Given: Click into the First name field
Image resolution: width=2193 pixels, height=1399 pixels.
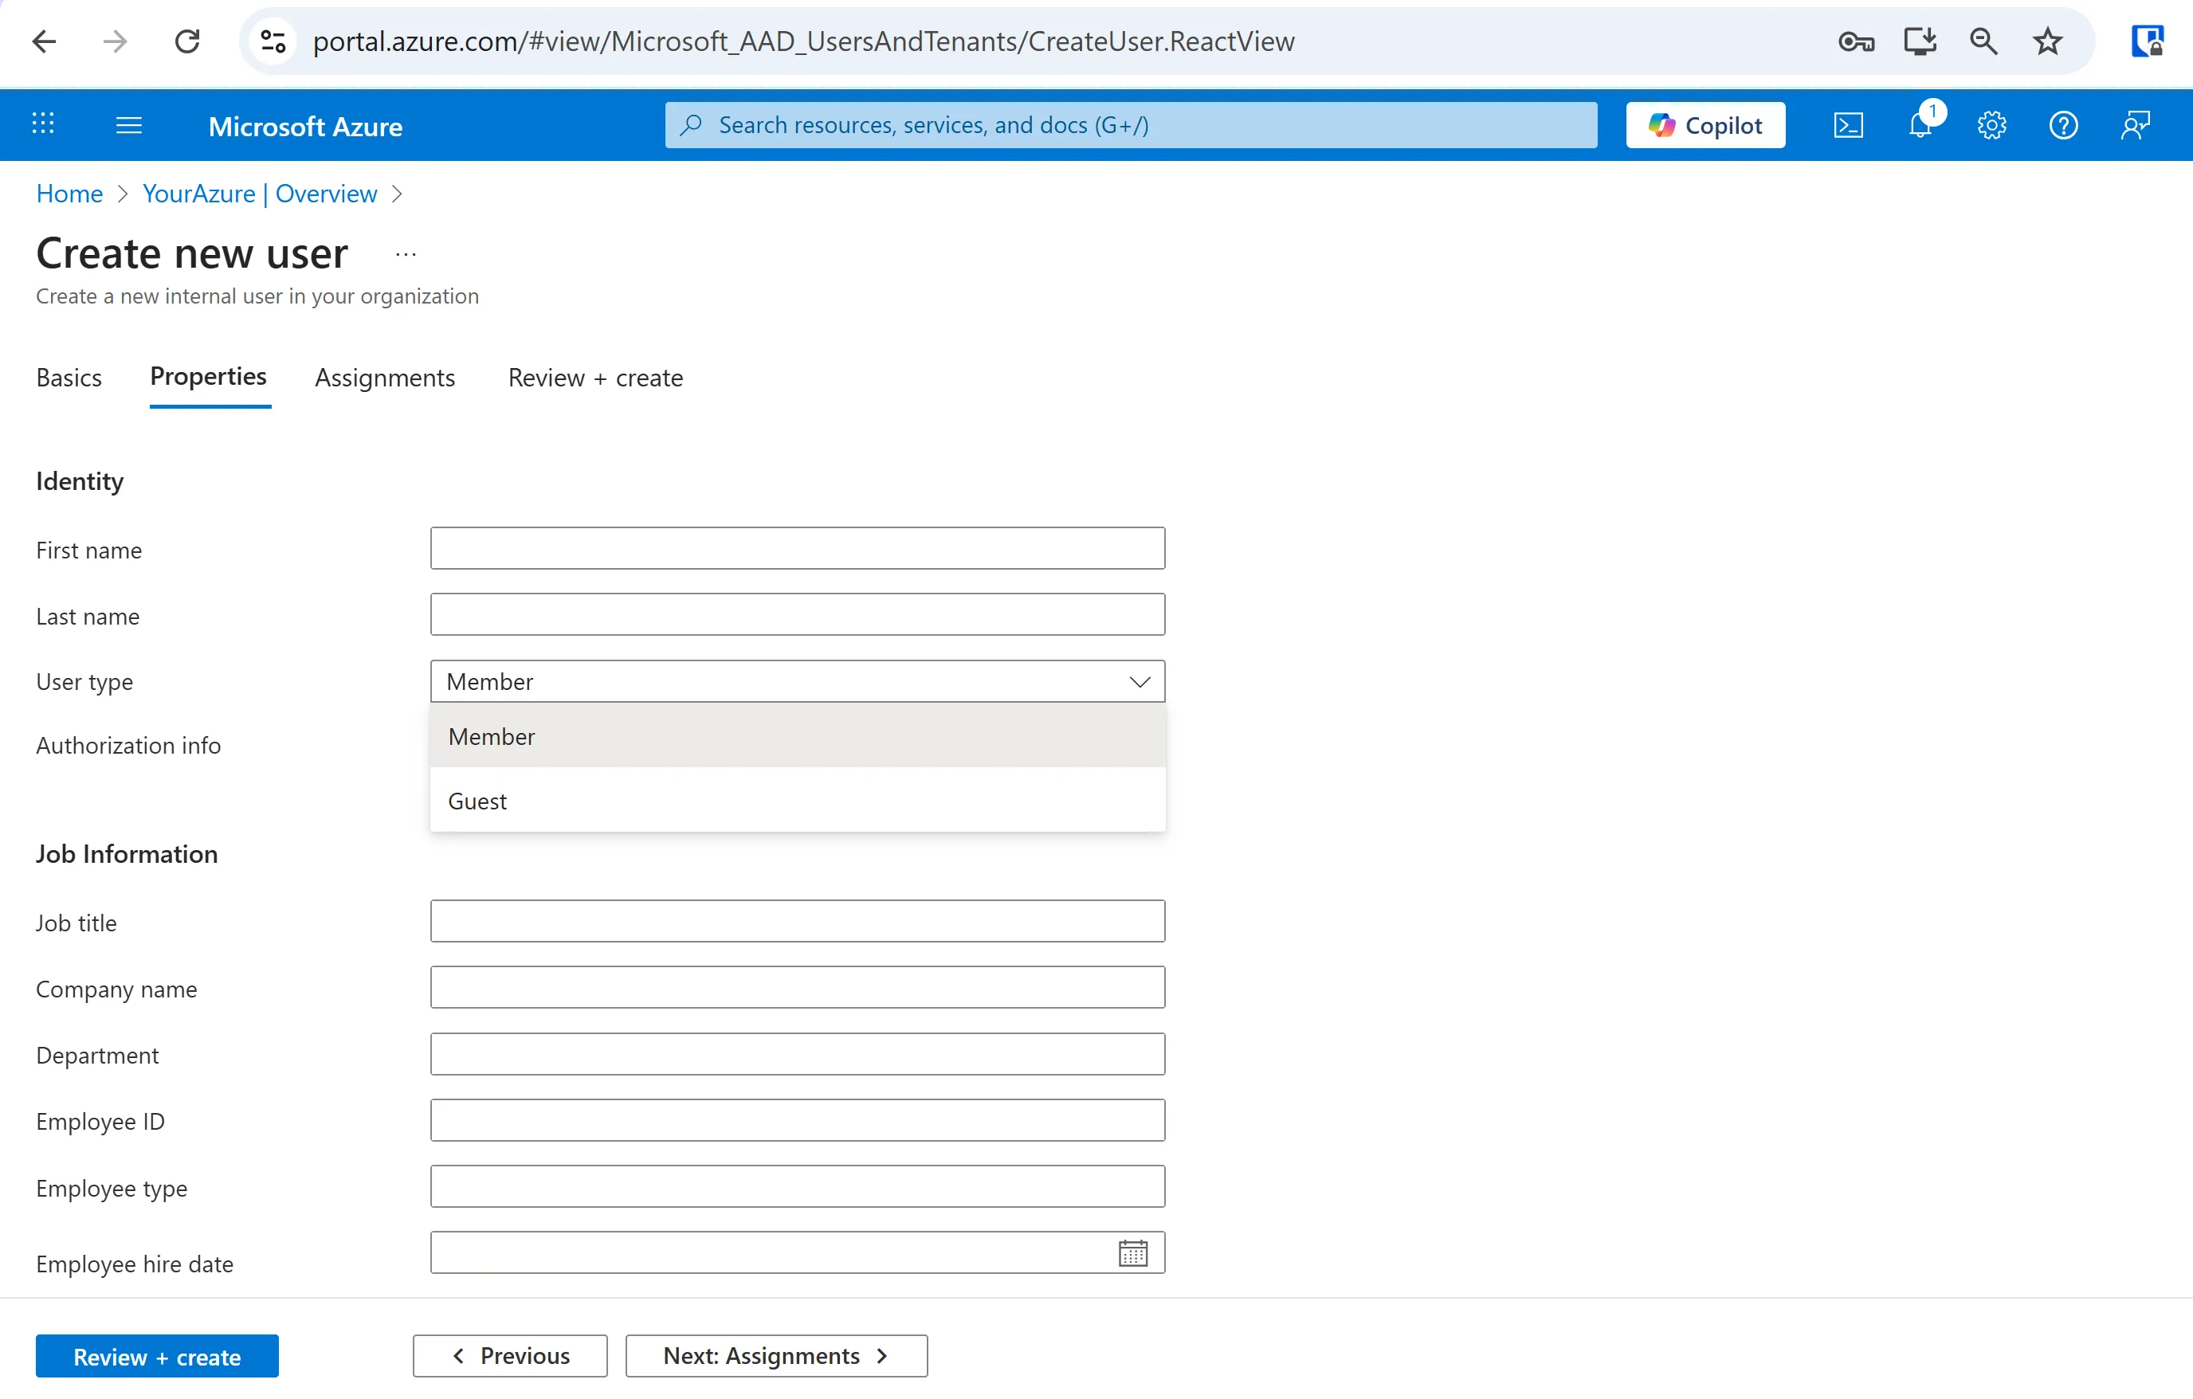Looking at the screenshot, I should [797, 548].
